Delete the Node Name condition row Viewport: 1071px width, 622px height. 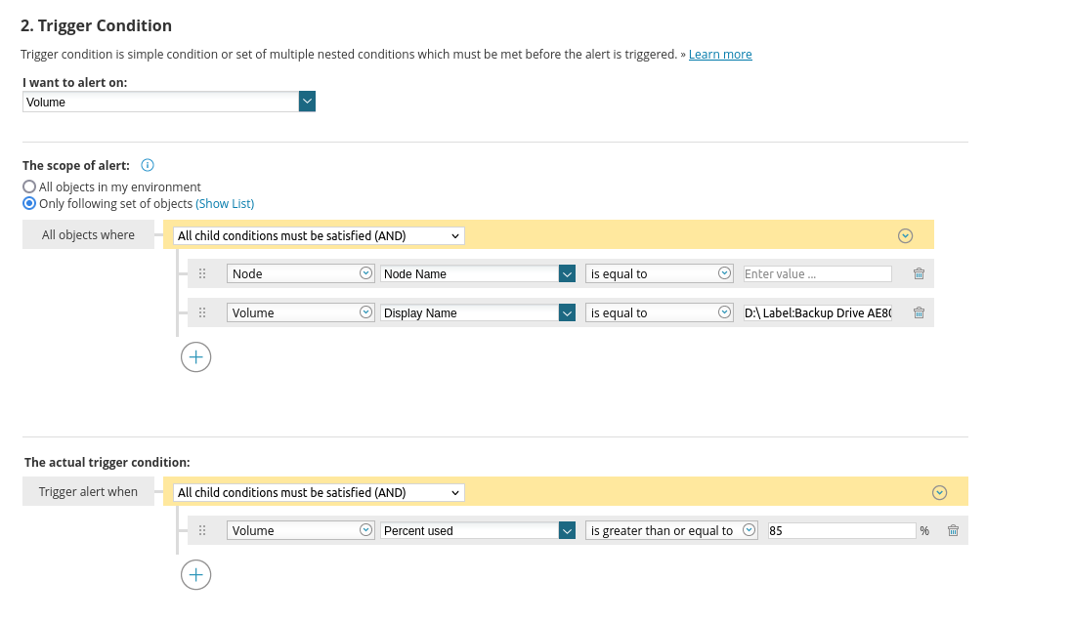pos(919,273)
